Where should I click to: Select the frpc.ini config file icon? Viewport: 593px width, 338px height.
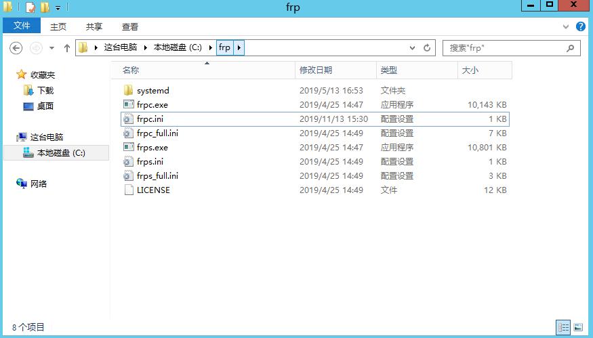(x=128, y=119)
